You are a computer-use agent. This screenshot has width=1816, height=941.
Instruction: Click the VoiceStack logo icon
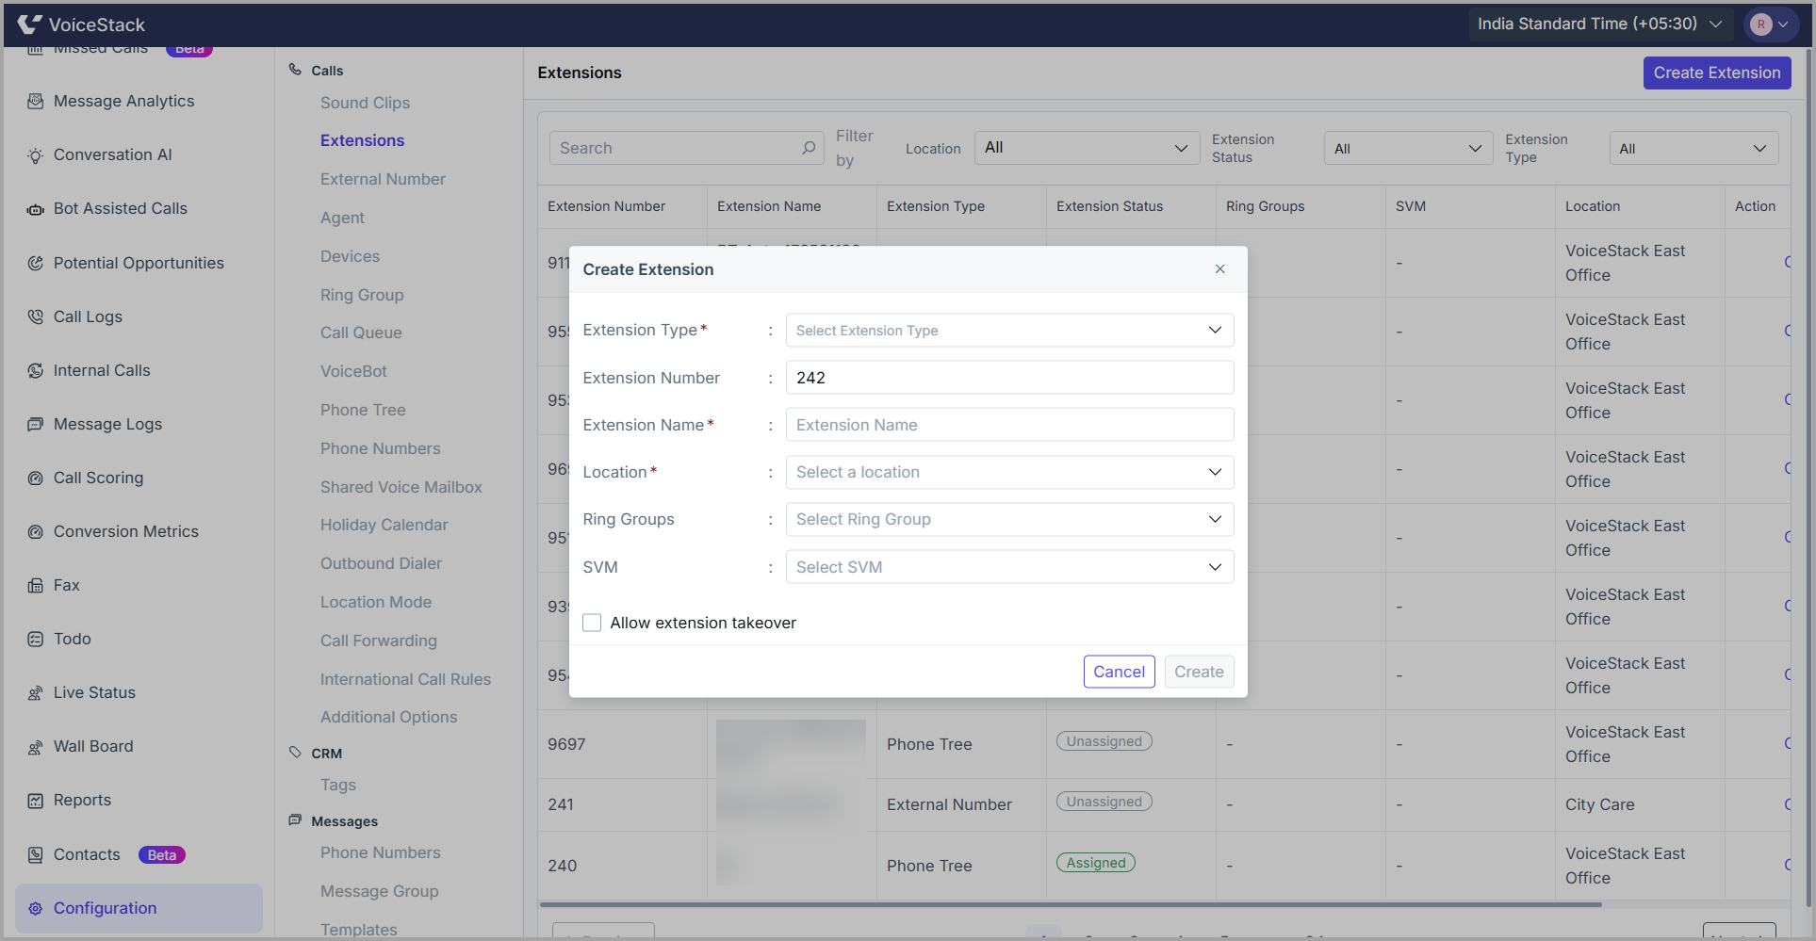(29, 24)
